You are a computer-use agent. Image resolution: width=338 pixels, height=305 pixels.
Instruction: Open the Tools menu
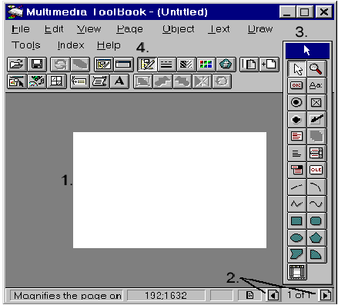pyautogui.click(x=26, y=45)
